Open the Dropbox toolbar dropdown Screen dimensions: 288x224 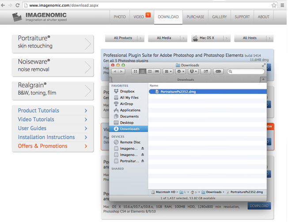(193, 71)
